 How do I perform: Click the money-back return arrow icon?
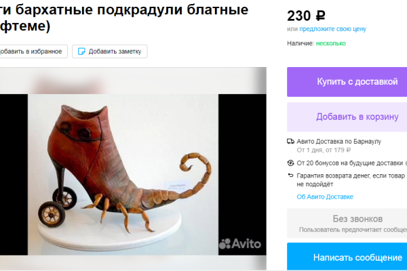click(290, 175)
